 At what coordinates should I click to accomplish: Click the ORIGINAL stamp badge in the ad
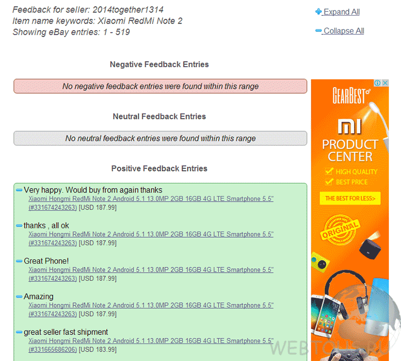tap(340, 230)
